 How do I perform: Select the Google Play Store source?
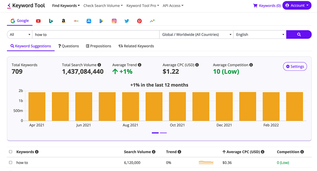(x=101, y=21)
